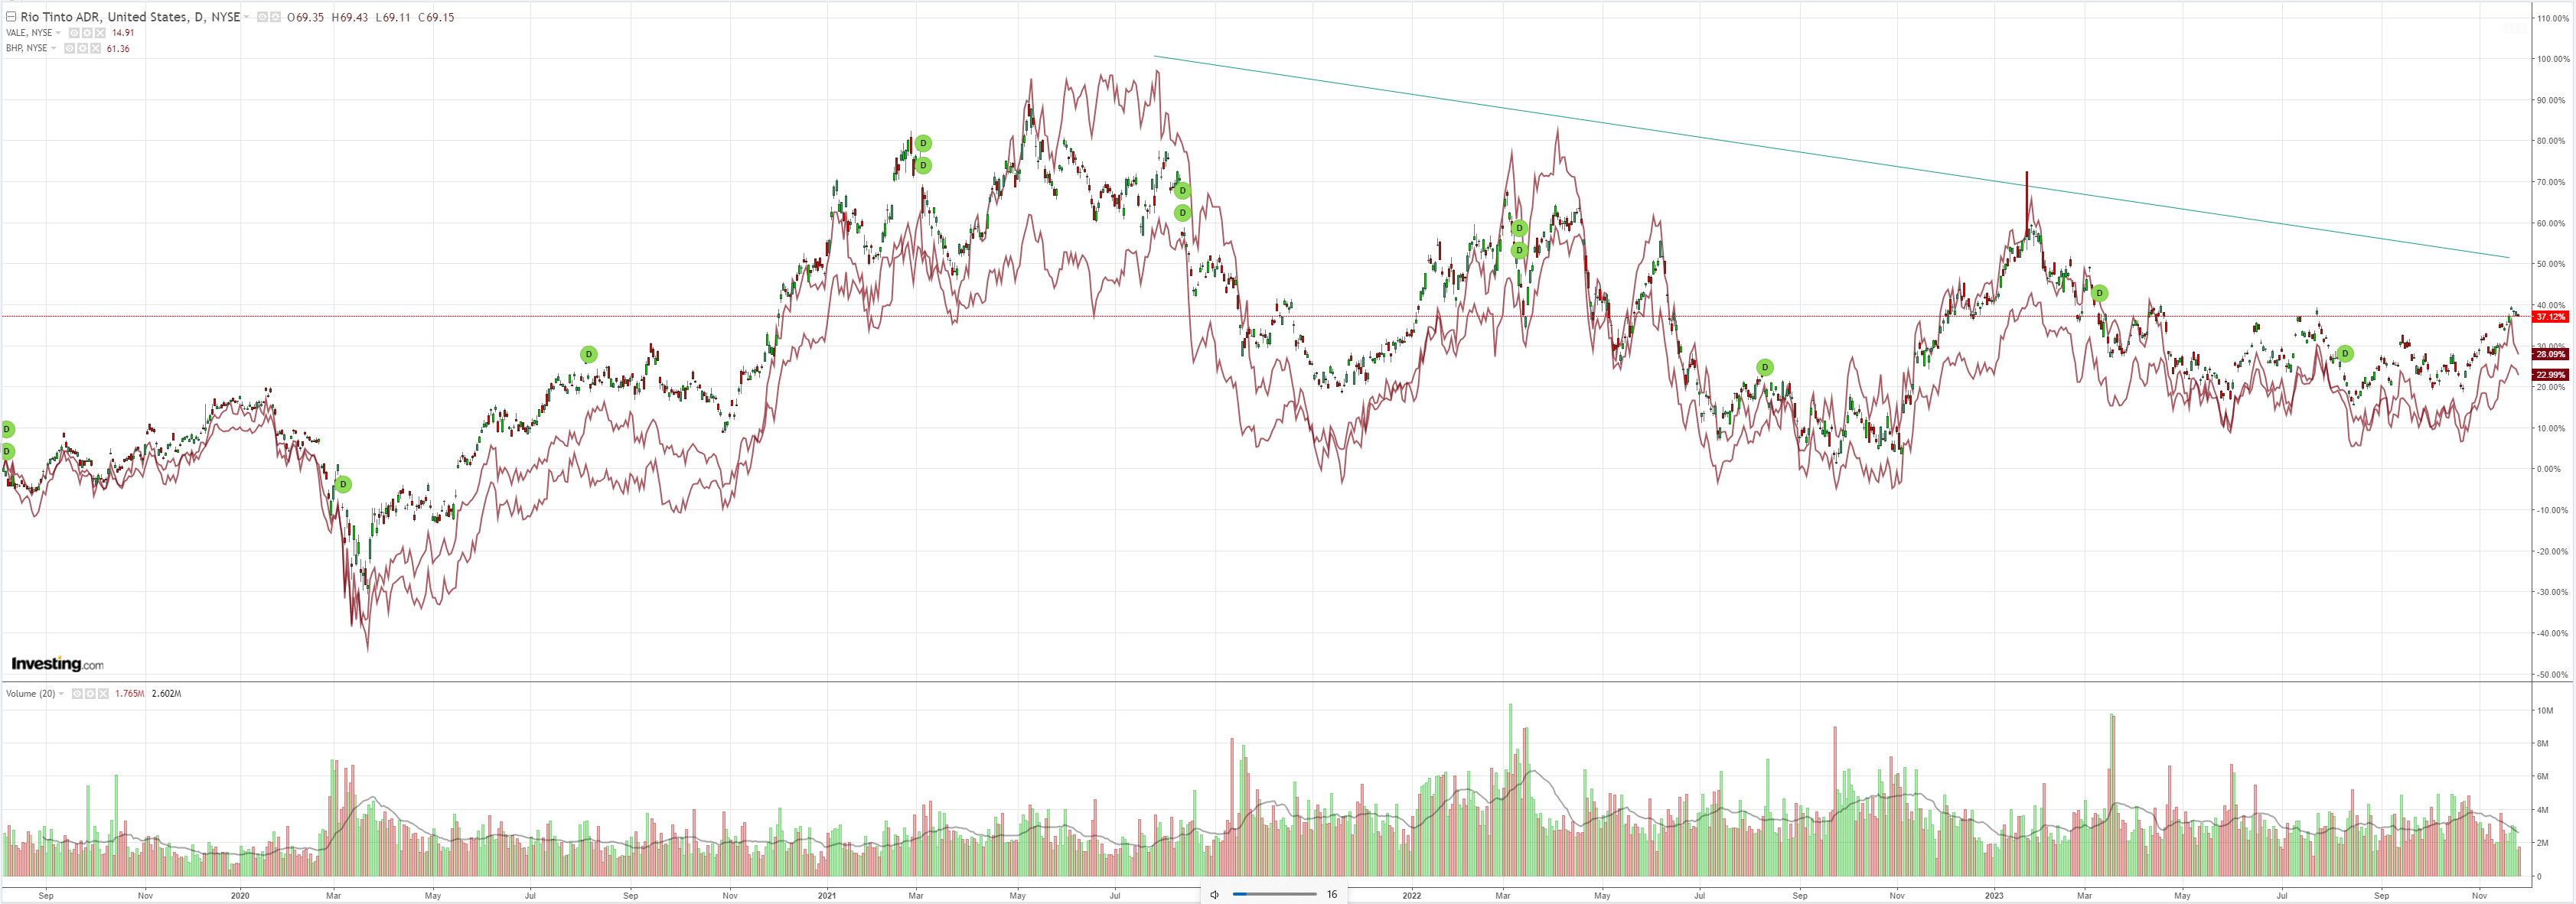Hide the Rio Tinto ADR main series

[x=262, y=17]
